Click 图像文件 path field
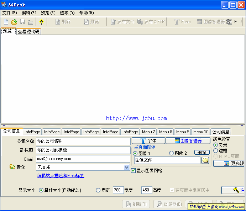Image resolution: width=246 pixels, height=211 pixels. [x=167, y=160]
